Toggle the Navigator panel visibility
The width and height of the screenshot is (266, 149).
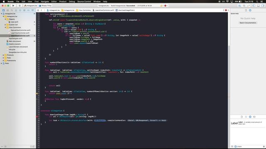click(254, 5)
